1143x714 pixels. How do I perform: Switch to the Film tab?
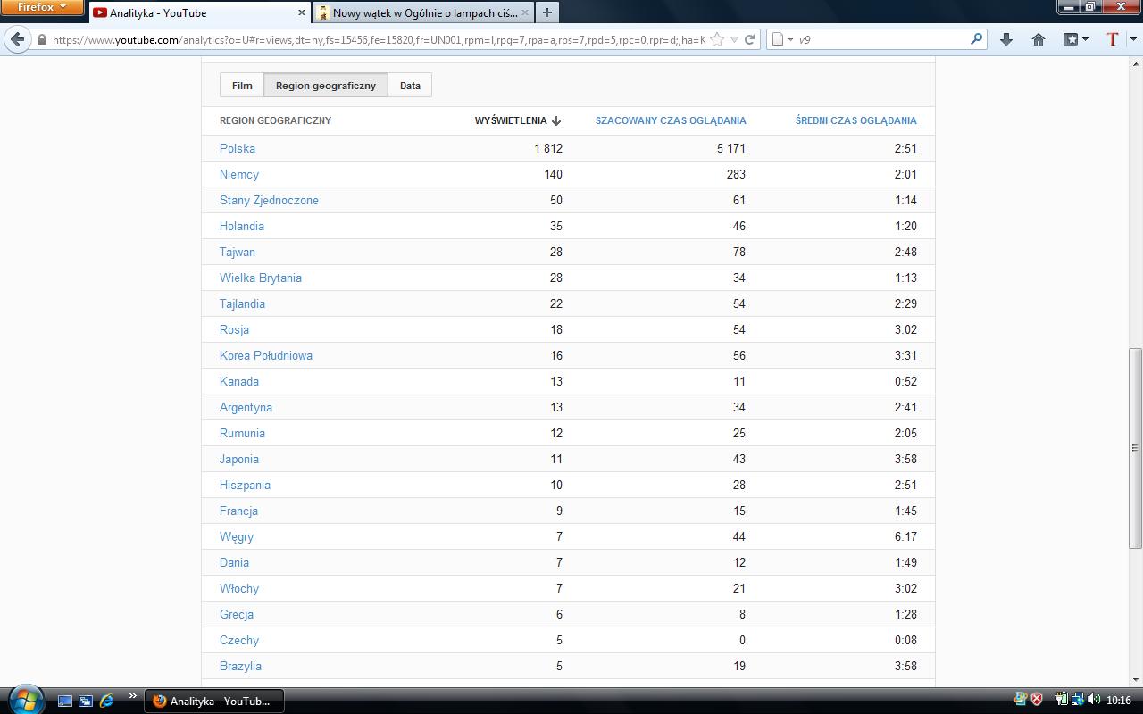click(242, 86)
